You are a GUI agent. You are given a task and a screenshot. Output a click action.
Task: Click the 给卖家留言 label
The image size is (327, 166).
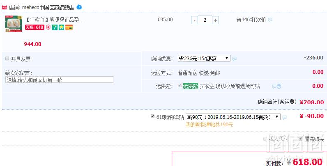[18, 73]
